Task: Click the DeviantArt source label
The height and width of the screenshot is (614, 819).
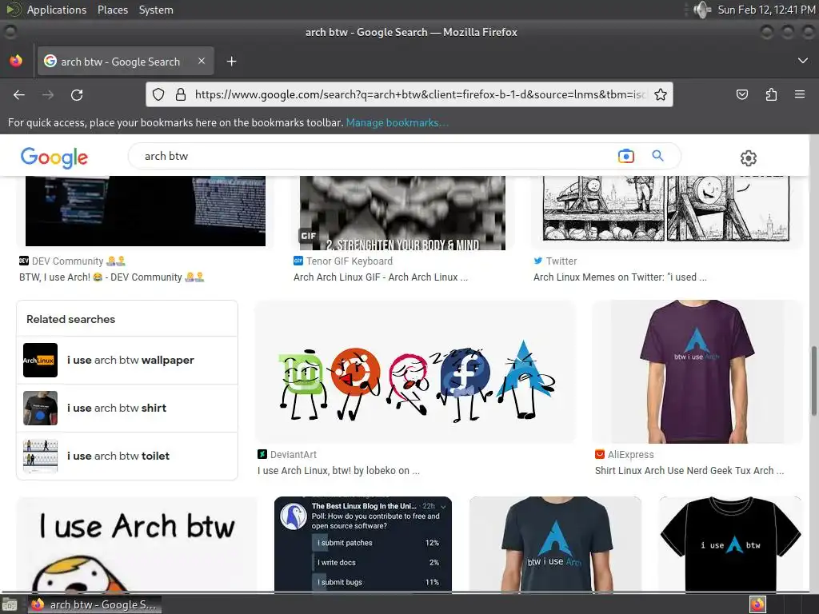Action: click(x=293, y=455)
